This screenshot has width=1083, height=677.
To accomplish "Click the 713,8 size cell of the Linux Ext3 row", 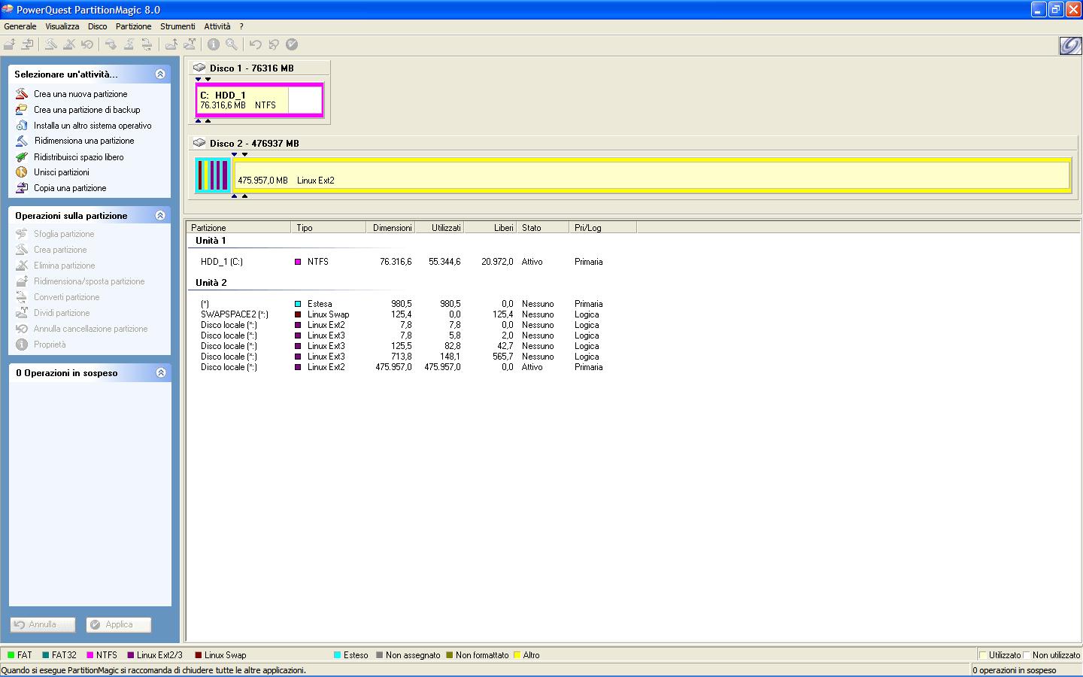I will coord(401,357).
